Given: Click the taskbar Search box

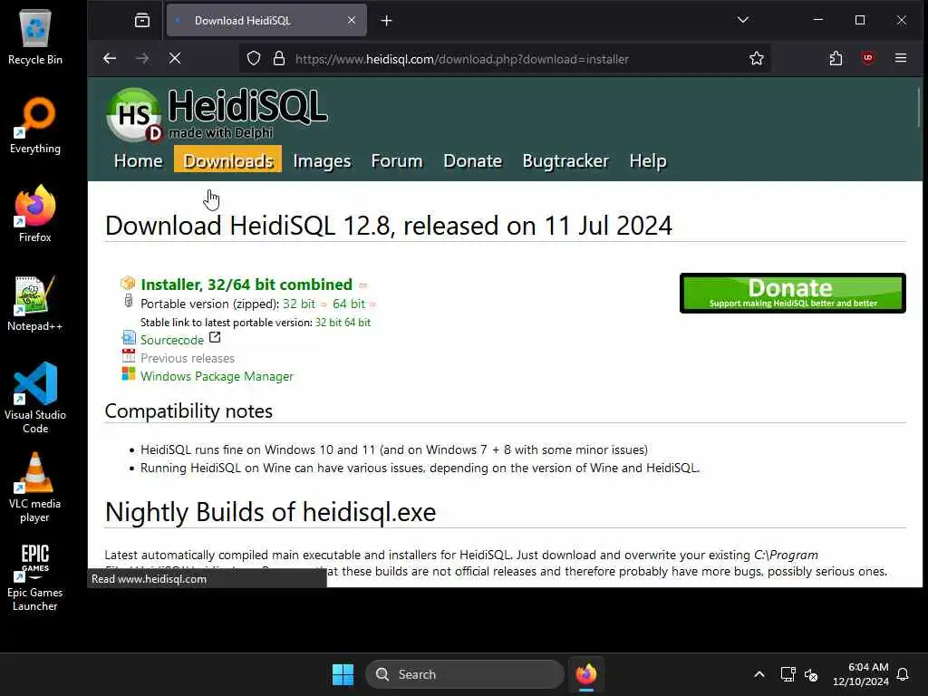Looking at the screenshot, I should pos(465,674).
